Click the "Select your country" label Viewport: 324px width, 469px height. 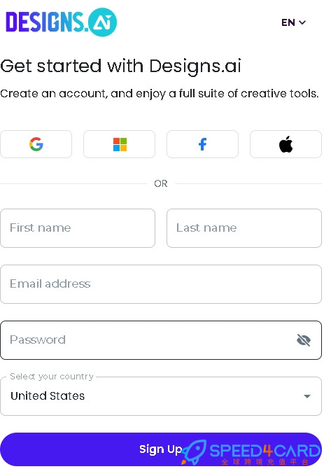click(52, 377)
